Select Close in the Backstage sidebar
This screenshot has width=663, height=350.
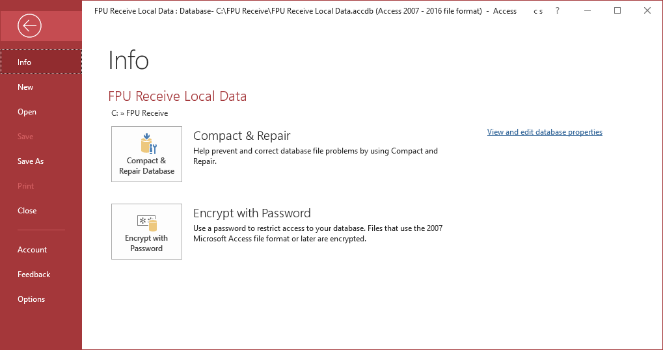point(27,211)
